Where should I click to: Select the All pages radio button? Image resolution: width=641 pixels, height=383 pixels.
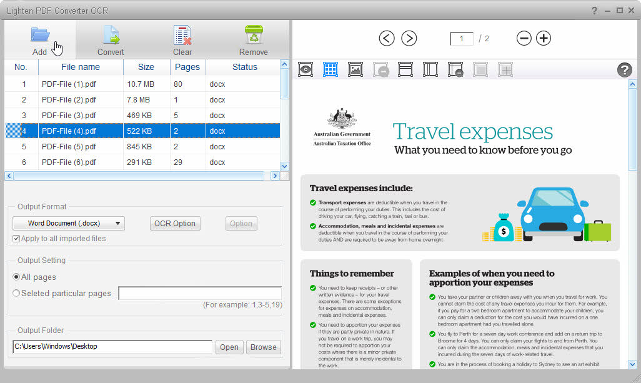pyautogui.click(x=16, y=277)
